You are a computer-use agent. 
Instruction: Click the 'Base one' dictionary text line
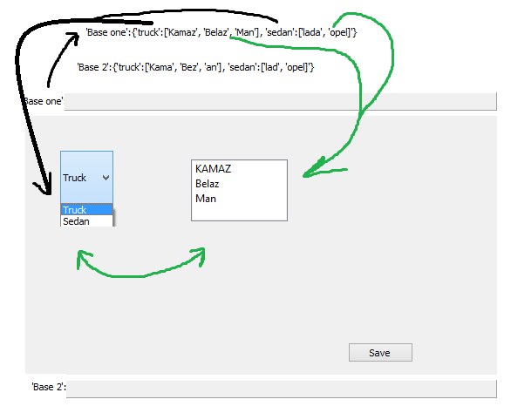221,32
